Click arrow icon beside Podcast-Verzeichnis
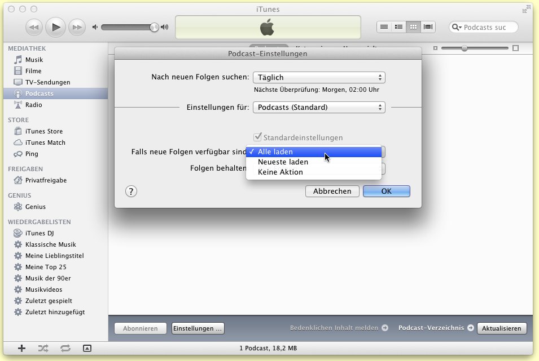The image size is (539, 361). [x=471, y=328]
